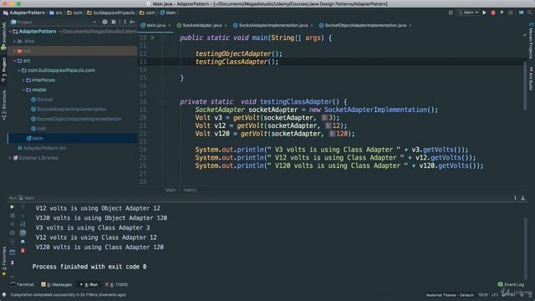The height and width of the screenshot is (301, 535).
Task: Toggle the Structure side tool window
Action: 3,105
